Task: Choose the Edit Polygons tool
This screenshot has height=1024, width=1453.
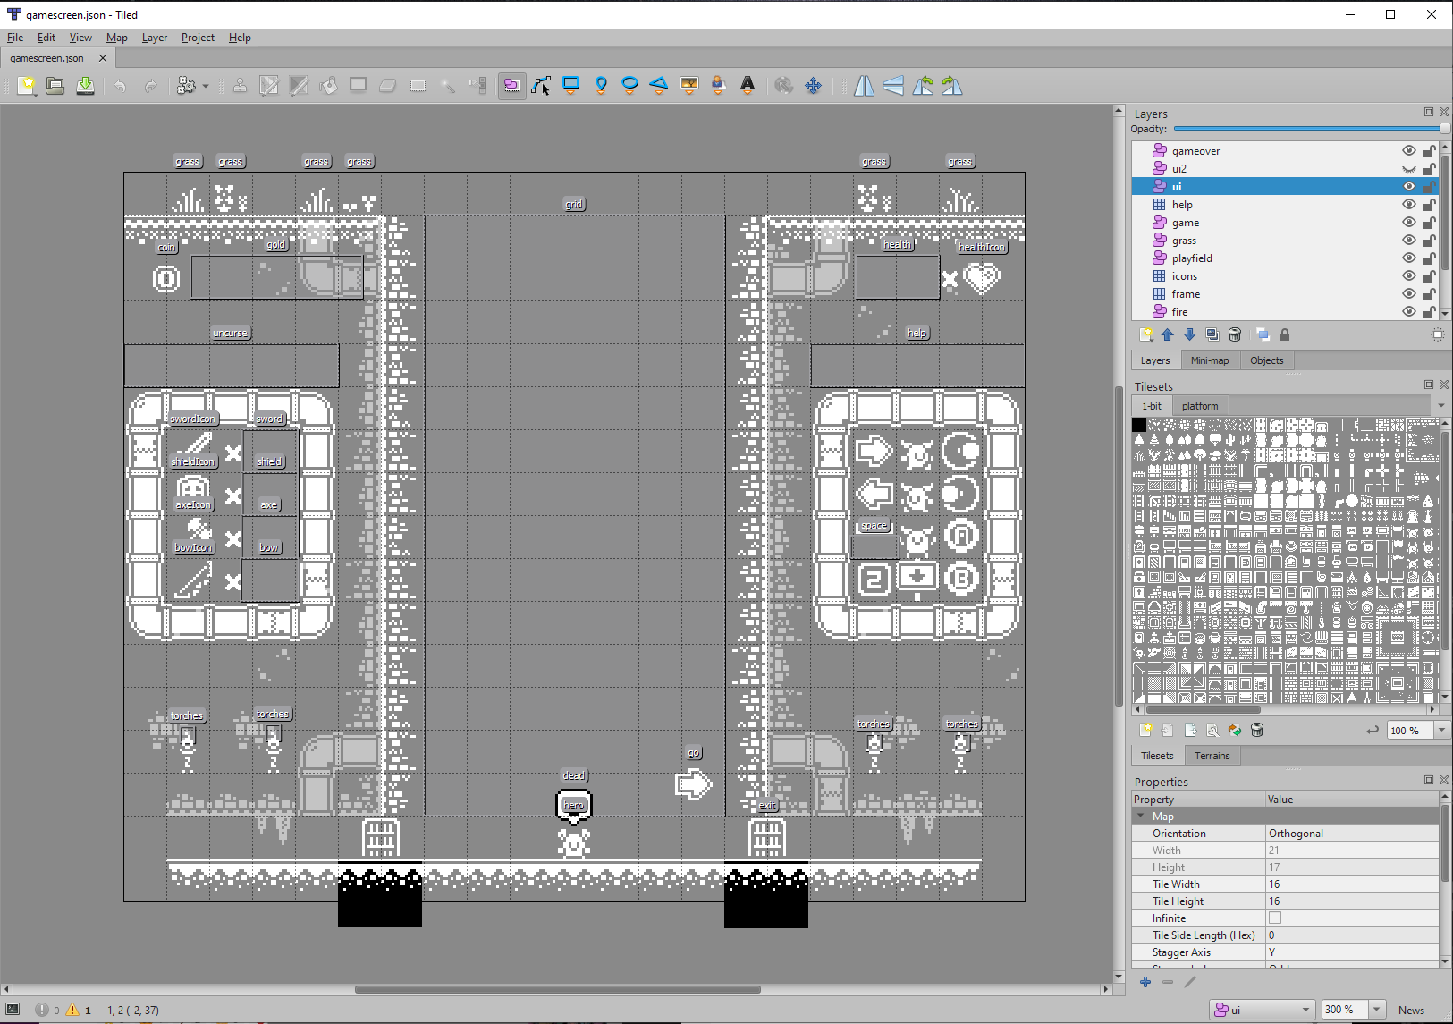Action: [x=541, y=85]
